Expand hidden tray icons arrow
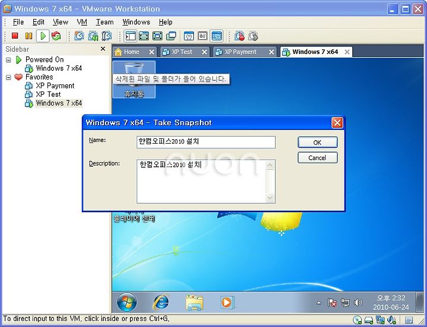The height and width of the screenshot is (327, 427). pyautogui.click(x=318, y=303)
